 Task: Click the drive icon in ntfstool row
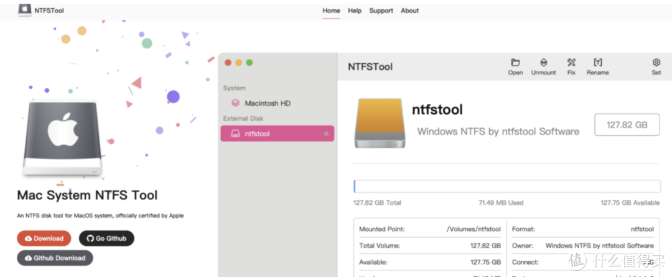tap(236, 134)
